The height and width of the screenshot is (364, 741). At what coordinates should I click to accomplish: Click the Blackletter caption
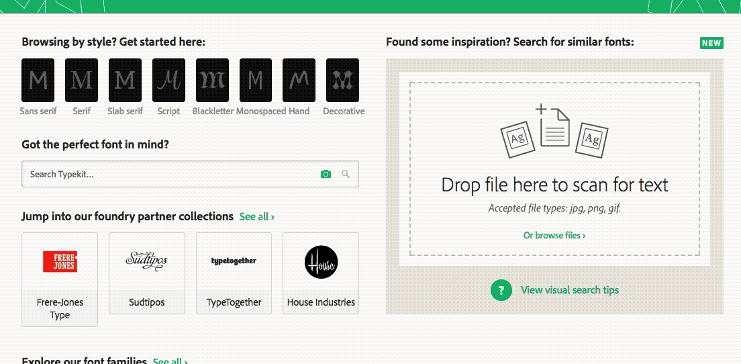click(213, 111)
